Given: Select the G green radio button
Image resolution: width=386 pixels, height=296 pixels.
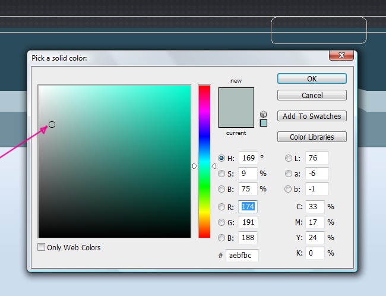Looking at the screenshot, I should pyautogui.click(x=222, y=223).
